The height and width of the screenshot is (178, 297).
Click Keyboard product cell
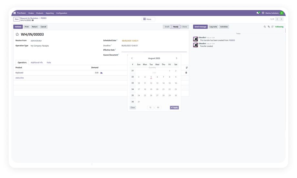point(19,73)
